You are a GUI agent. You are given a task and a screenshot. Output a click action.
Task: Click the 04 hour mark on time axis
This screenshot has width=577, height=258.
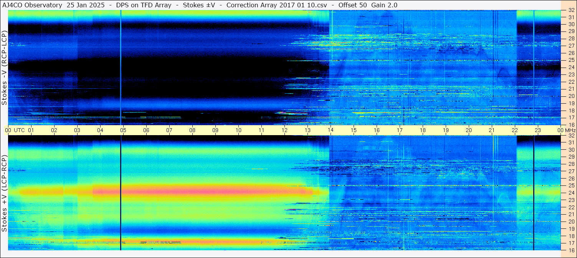(100, 130)
